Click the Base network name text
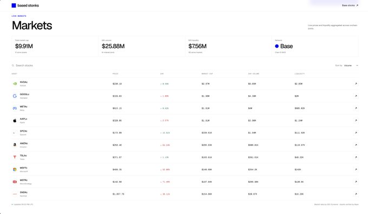The width and height of the screenshot is (368, 214). tap(287, 46)
